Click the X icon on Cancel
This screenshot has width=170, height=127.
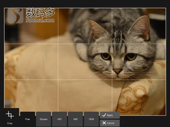[104, 123]
